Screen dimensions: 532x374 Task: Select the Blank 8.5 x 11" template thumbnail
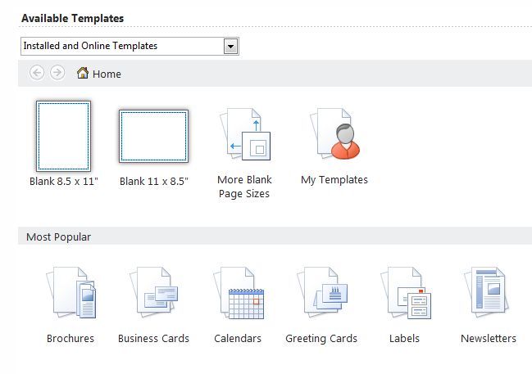point(63,136)
